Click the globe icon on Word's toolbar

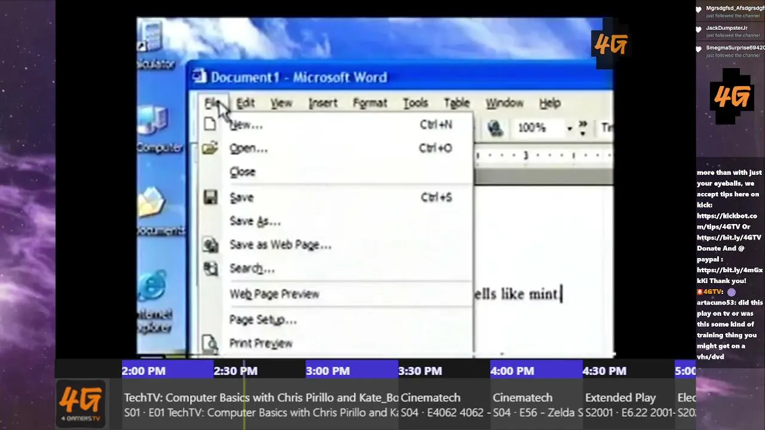[x=494, y=128]
